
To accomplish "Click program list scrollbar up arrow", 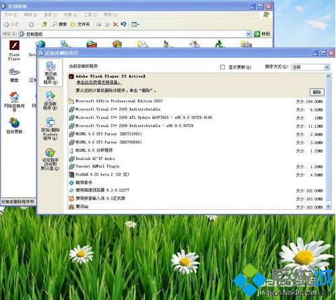I will pos(328,76).
